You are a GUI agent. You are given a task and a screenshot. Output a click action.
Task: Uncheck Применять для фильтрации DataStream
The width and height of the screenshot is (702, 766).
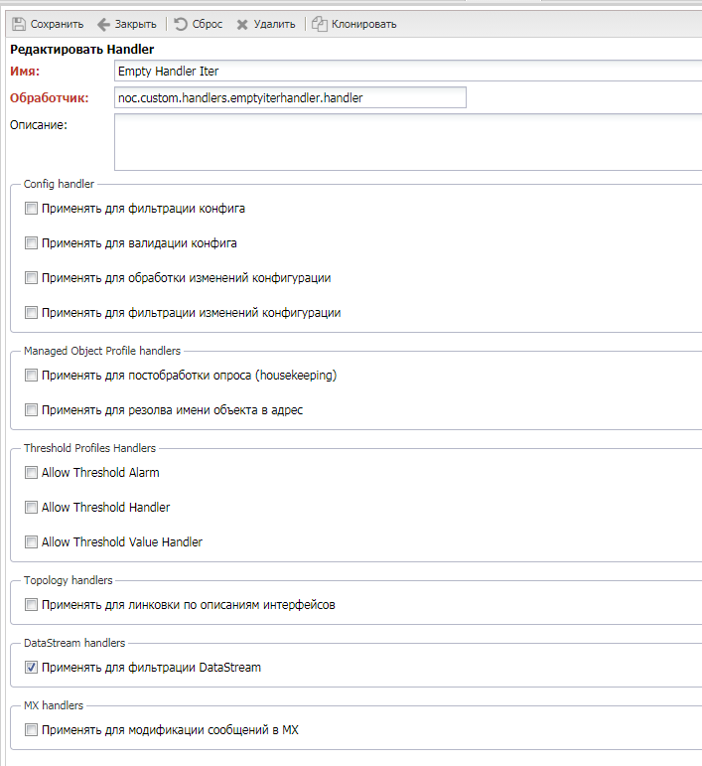pyautogui.click(x=31, y=668)
